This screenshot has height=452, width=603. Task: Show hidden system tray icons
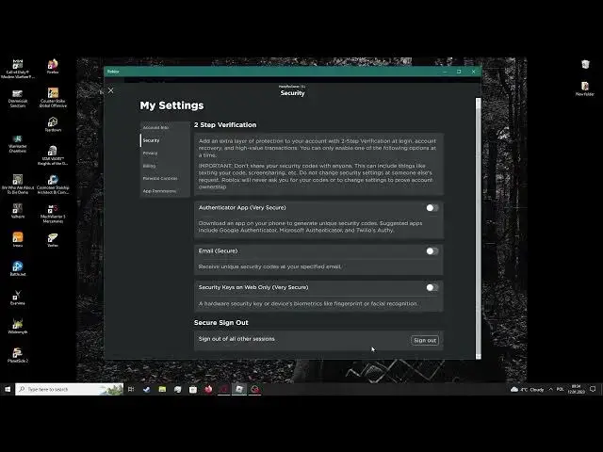(550, 389)
